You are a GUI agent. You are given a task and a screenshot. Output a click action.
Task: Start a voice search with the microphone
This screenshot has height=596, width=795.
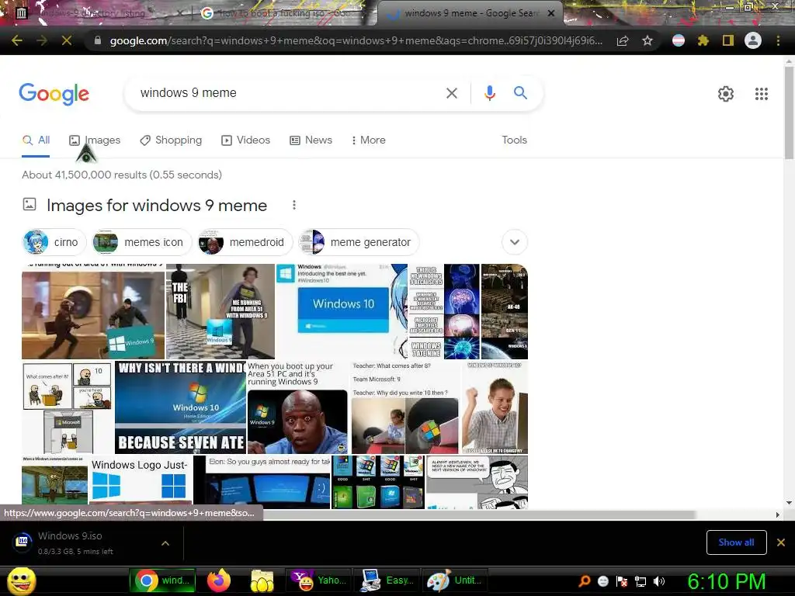(489, 93)
